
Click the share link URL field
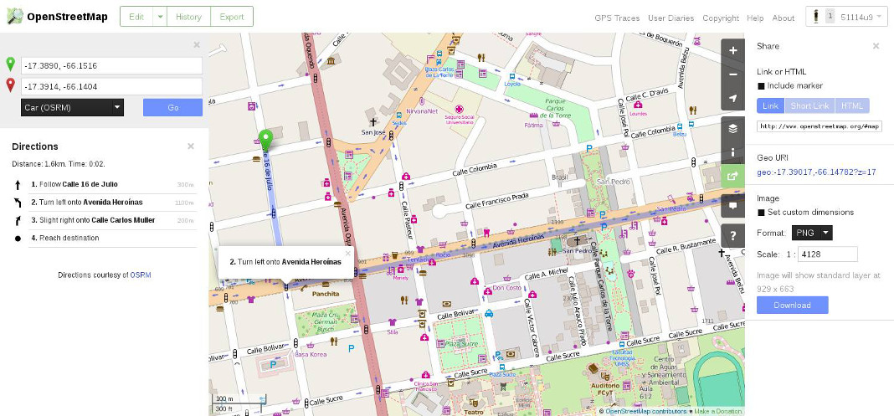(819, 126)
